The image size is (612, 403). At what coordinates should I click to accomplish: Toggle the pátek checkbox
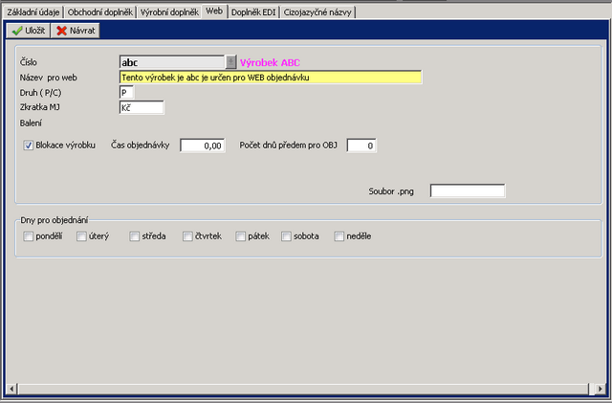240,236
